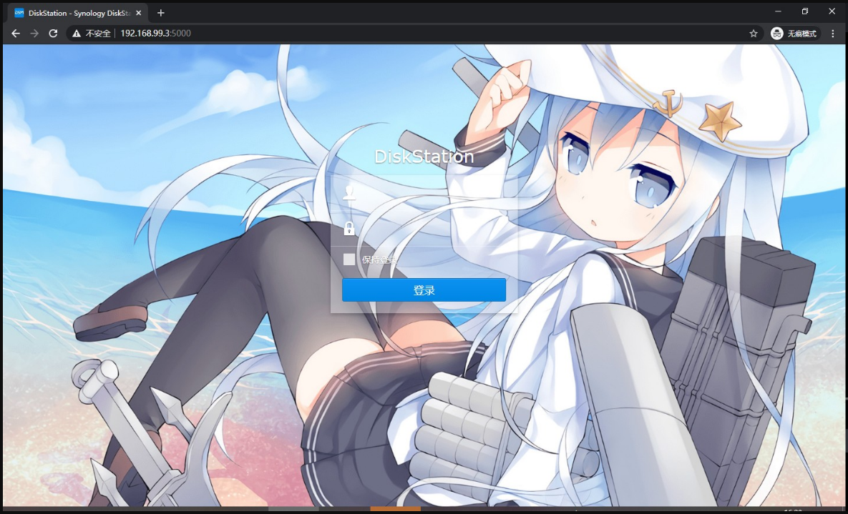Reload the DiskStation login page
This screenshot has height=514, width=848.
click(53, 34)
